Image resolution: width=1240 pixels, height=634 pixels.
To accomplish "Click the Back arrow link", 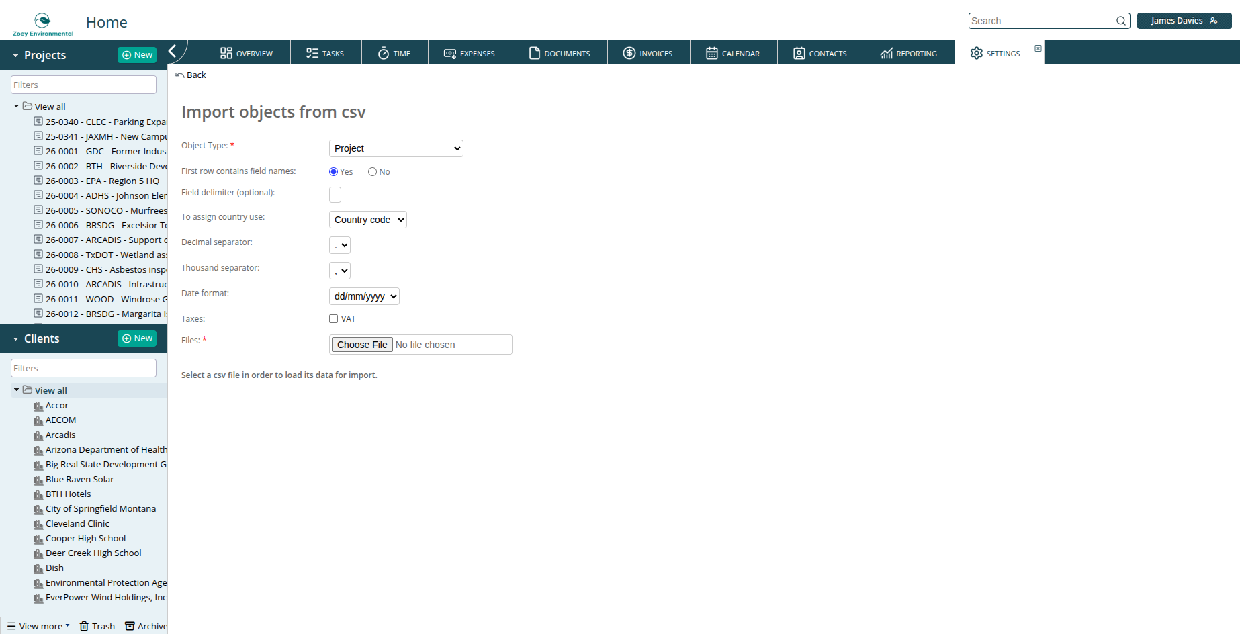I will pyautogui.click(x=191, y=75).
